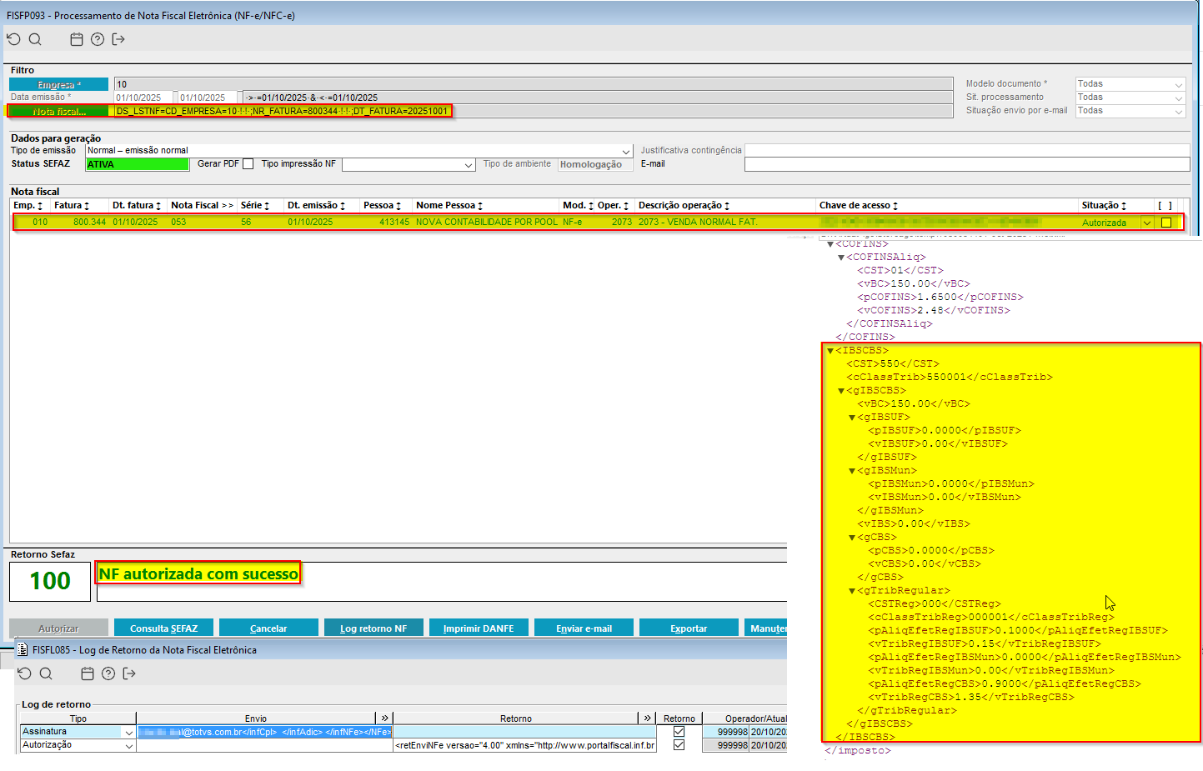Open Tipo dropdown on Assinatura log row
The height and width of the screenshot is (771, 1203).
point(128,732)
